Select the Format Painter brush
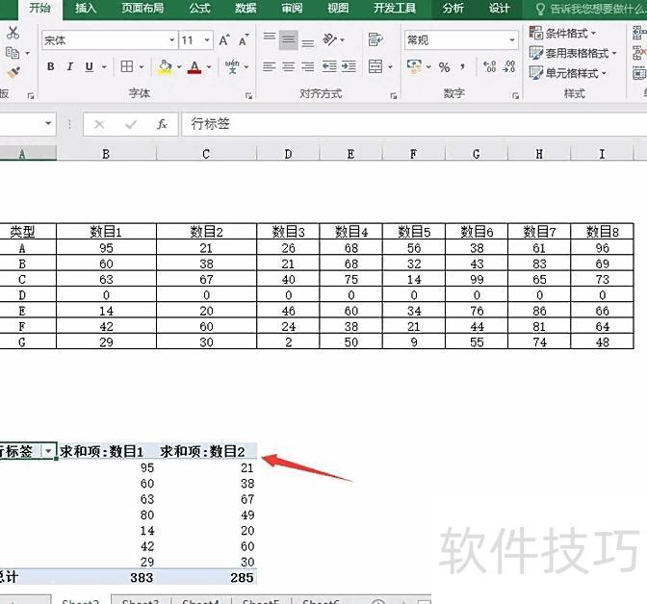The width and height of the screenshot is (647, 604). [13, 72]
